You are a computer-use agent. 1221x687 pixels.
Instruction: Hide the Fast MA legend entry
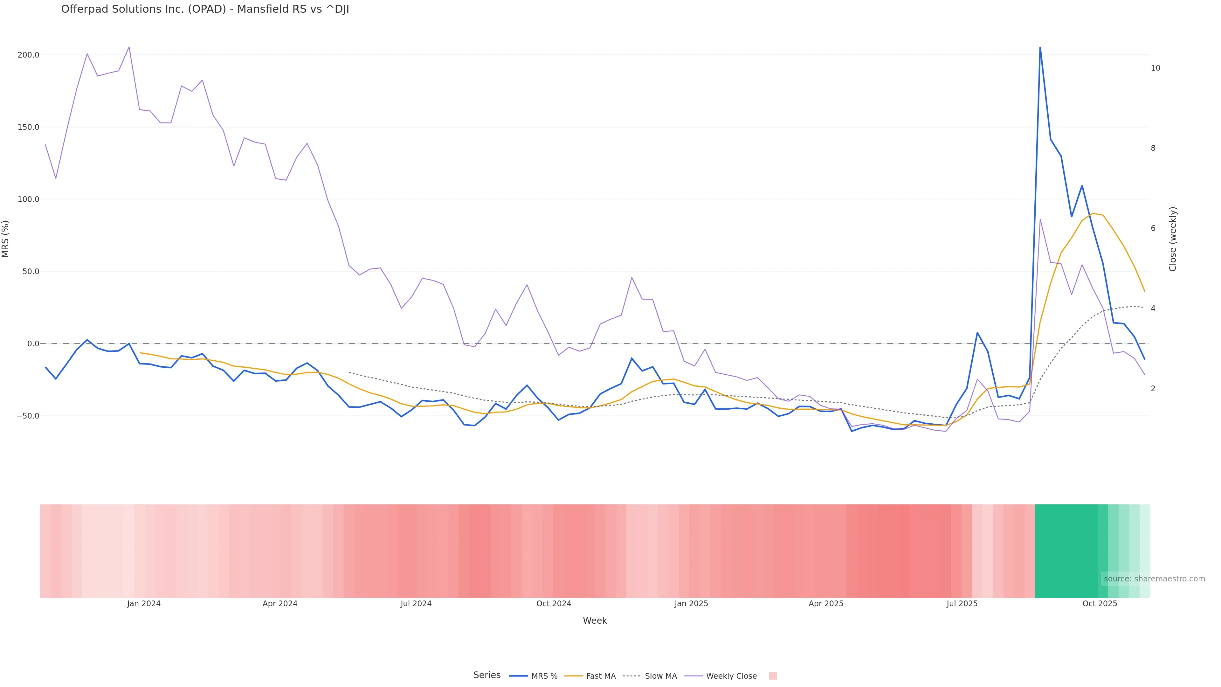601,676
